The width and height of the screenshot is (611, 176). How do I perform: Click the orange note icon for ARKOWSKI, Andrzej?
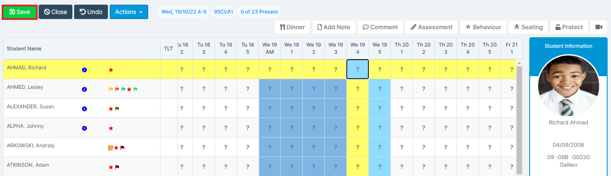tap(111, 148)
